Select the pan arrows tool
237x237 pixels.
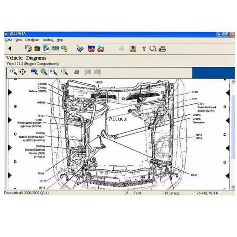(x=23, y=72)
